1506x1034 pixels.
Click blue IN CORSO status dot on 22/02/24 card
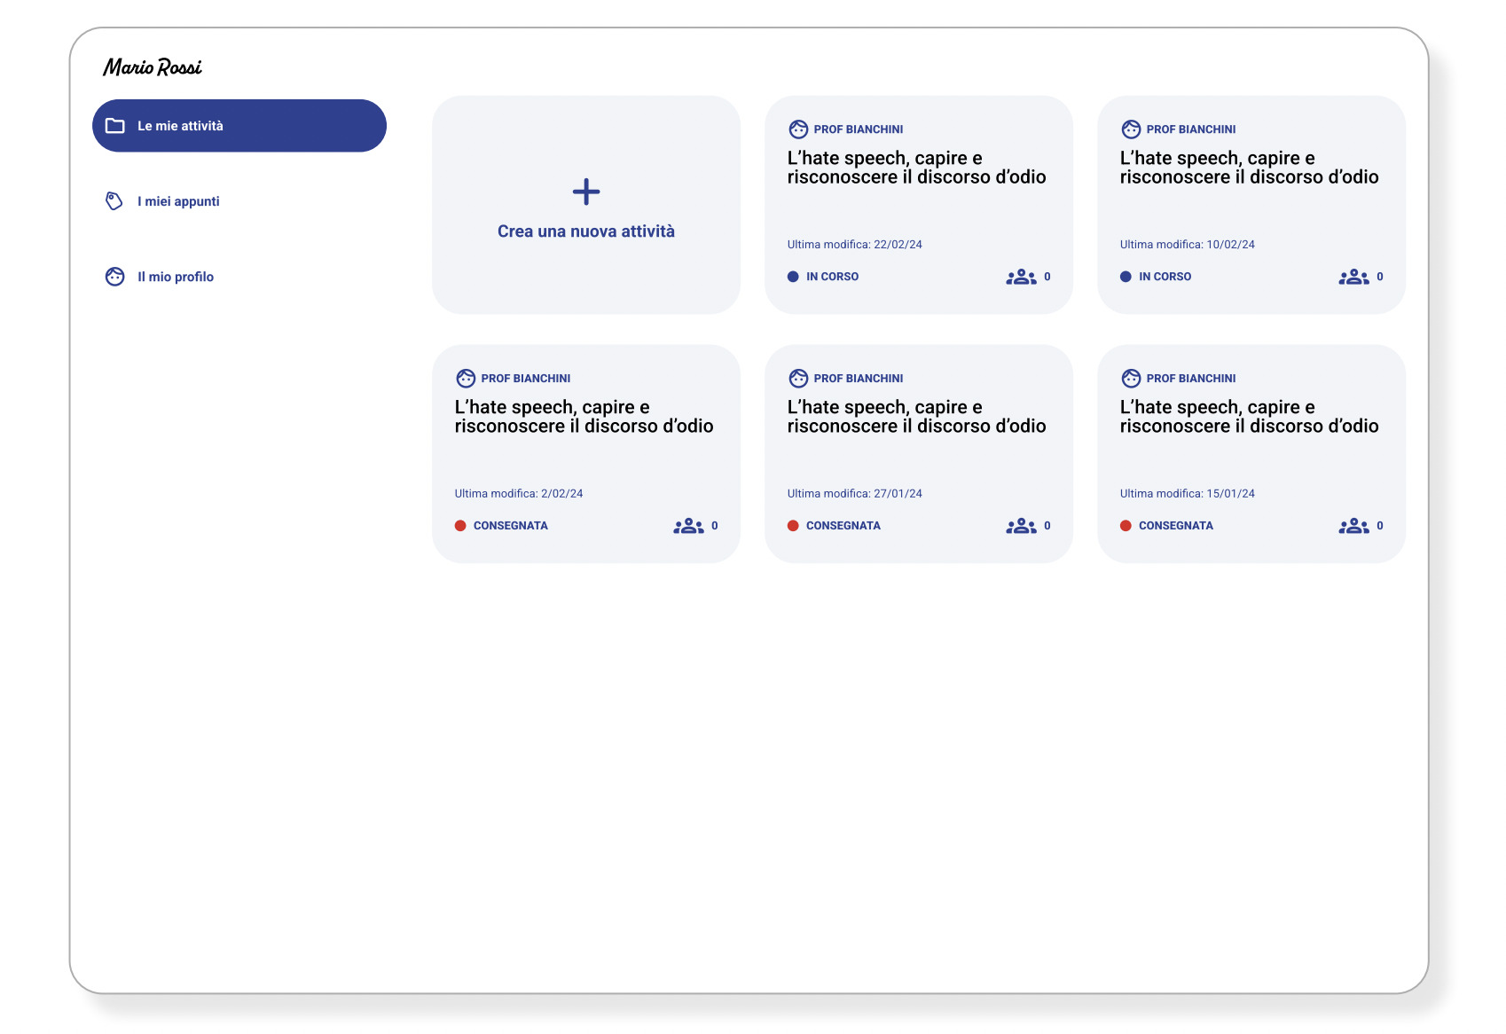tap(793, 277)
